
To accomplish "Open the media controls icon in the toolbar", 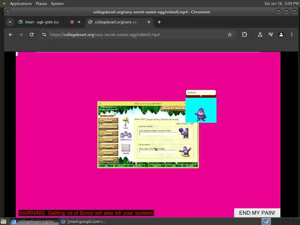I will (x=270, y=35).
